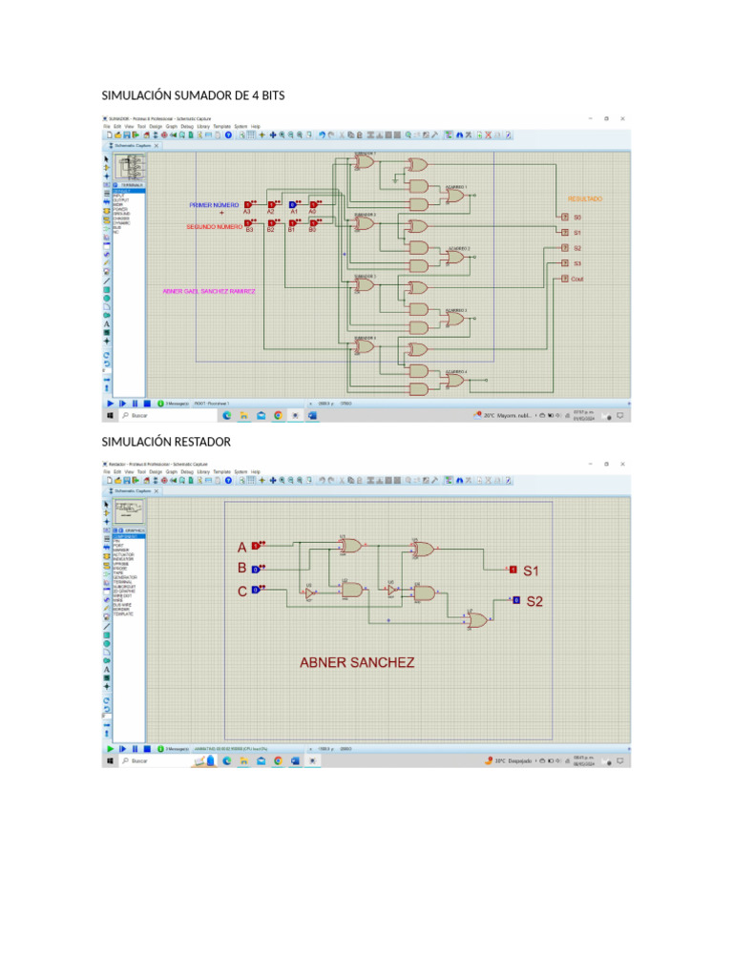Click red X Remove Sheet icon in SUMADOR
Viewport: 733px width, 977px height.
[x=488, y=135]
